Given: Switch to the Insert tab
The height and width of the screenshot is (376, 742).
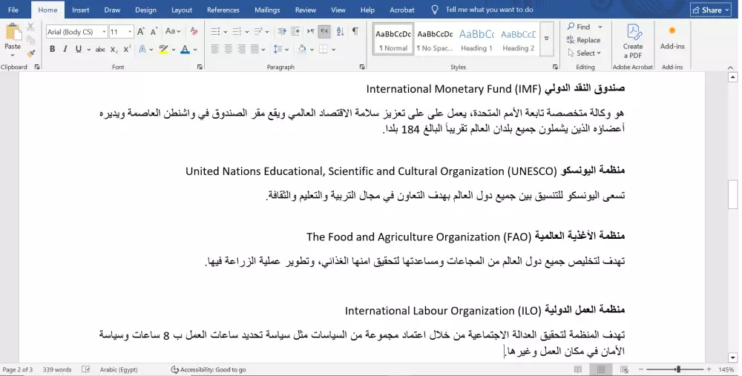Looking at the screenshot, I should click(80, 10).
